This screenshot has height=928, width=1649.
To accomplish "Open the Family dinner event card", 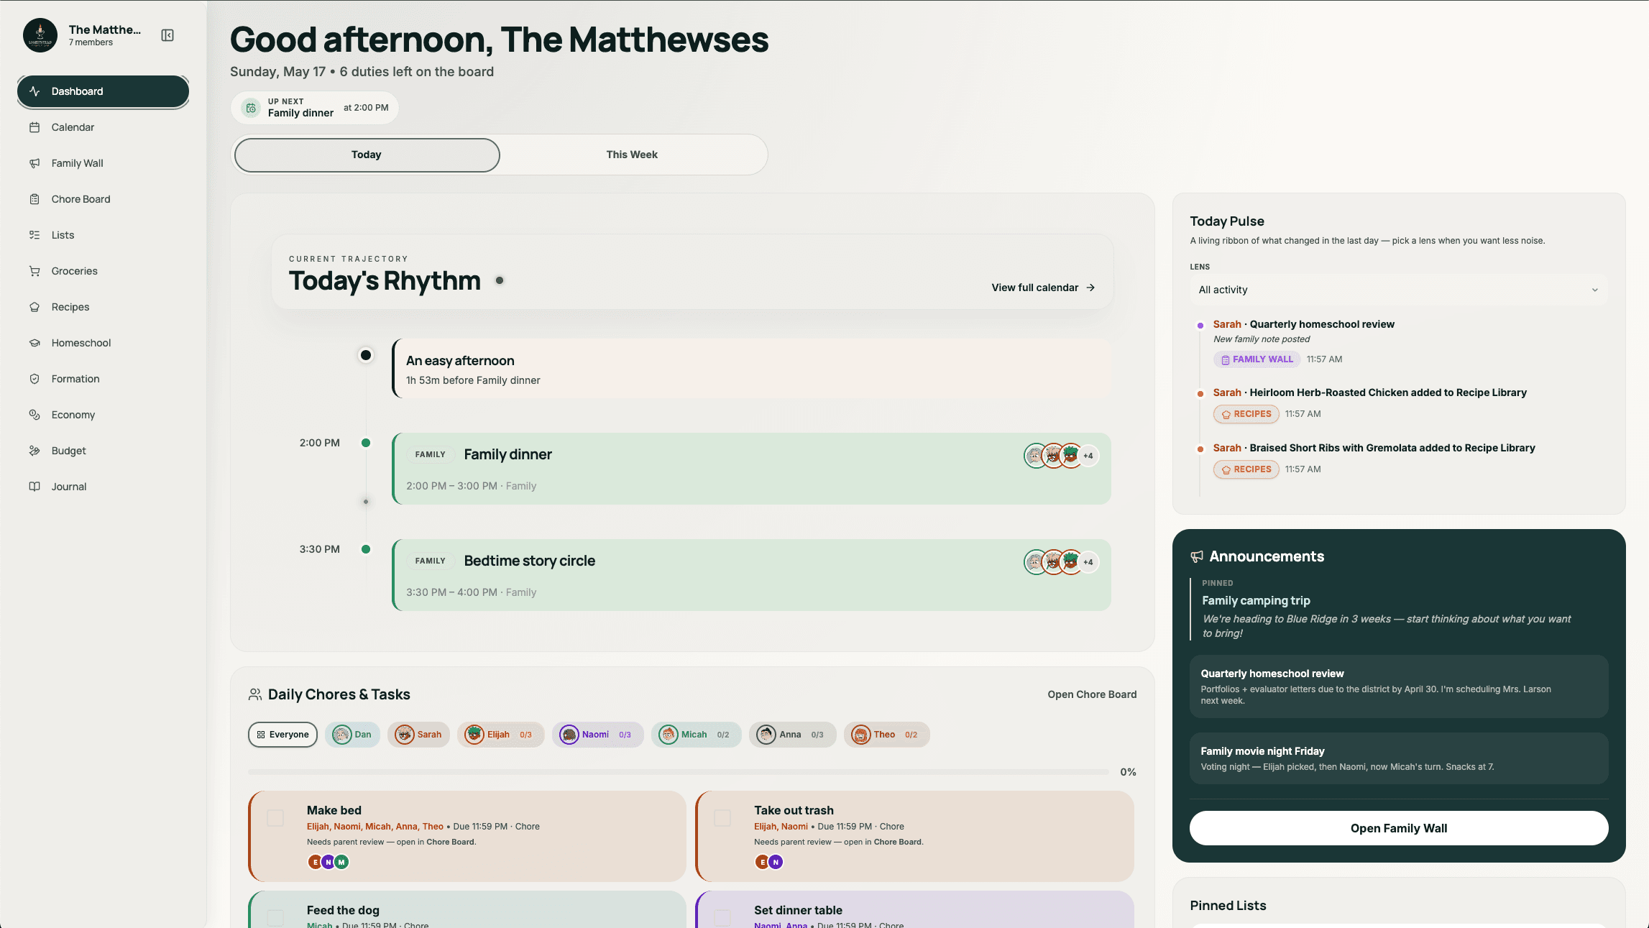I will [751, 469].
